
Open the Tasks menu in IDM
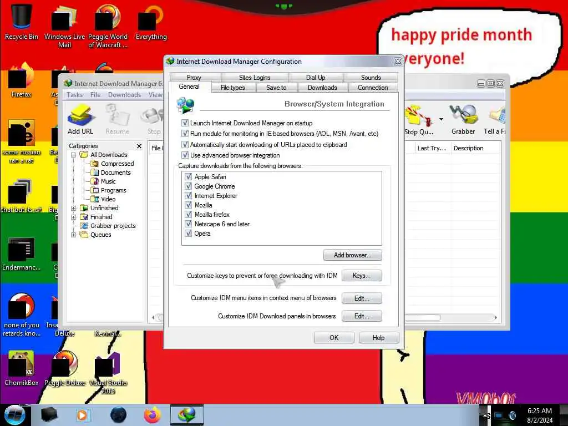tap(75, 94)
